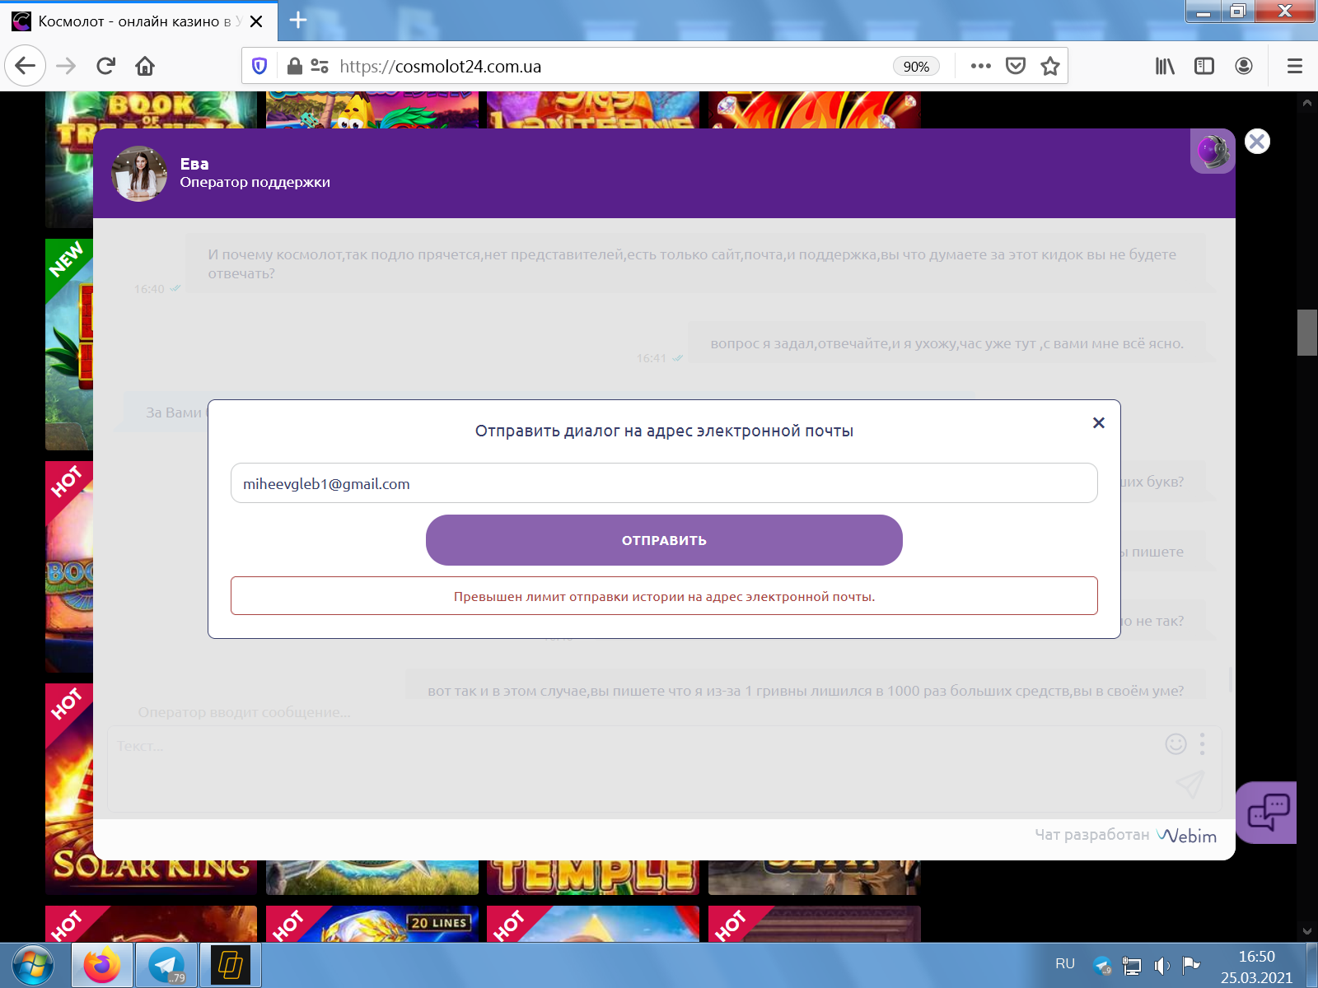The height and width of the screenshot is (988, 1318).
Task: Open the Temple game thumbnail
Action: coord(592,877)
